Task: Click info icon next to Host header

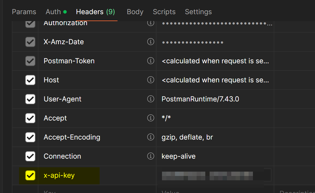Action: (x=150, y=80)
